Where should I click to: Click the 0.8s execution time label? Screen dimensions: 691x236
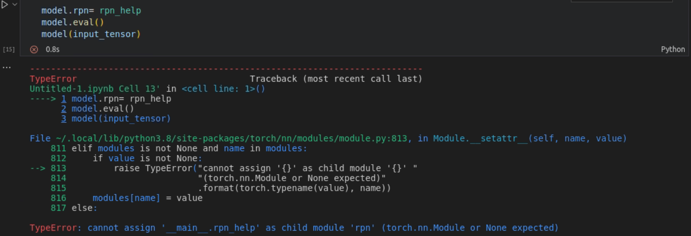point(53,50)
